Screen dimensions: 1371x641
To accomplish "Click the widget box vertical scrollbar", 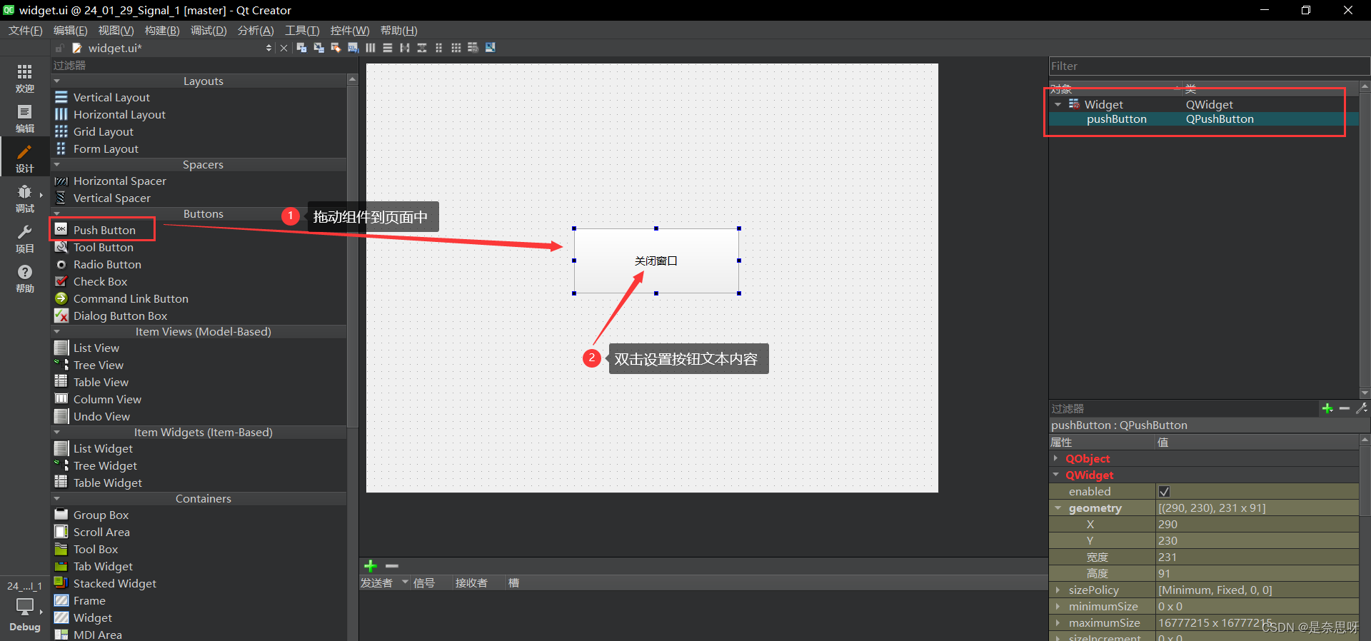I will point(352,257).
